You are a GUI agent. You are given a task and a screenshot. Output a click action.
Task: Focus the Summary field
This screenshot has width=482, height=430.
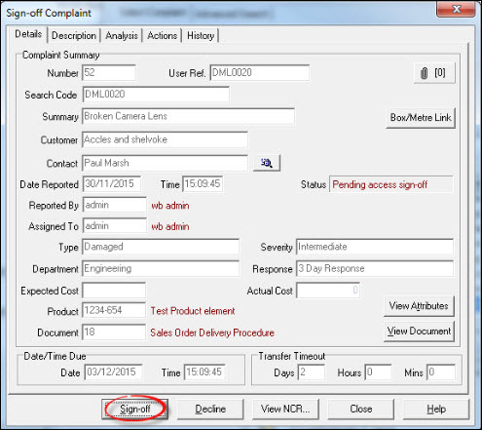tap(188, 116)
